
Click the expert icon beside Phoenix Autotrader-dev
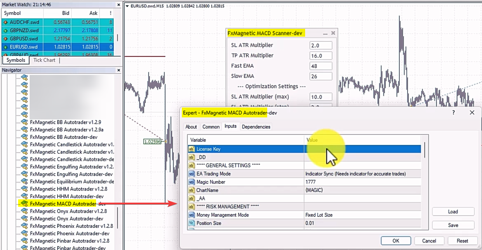coord(24,234)
